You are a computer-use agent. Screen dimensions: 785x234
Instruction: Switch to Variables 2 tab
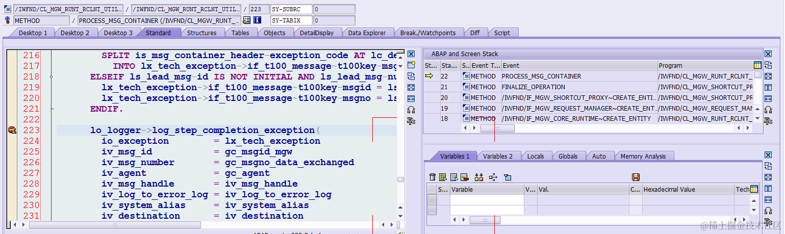pyautogui.click(x=498, y=156)
